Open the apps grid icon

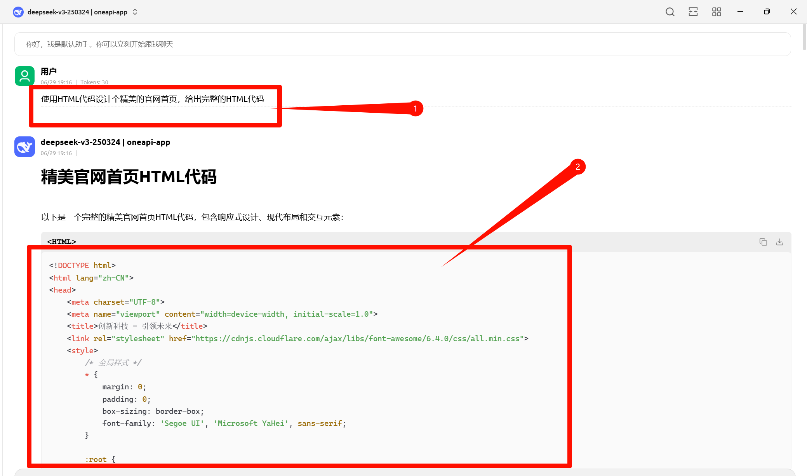tap(717, 12)
